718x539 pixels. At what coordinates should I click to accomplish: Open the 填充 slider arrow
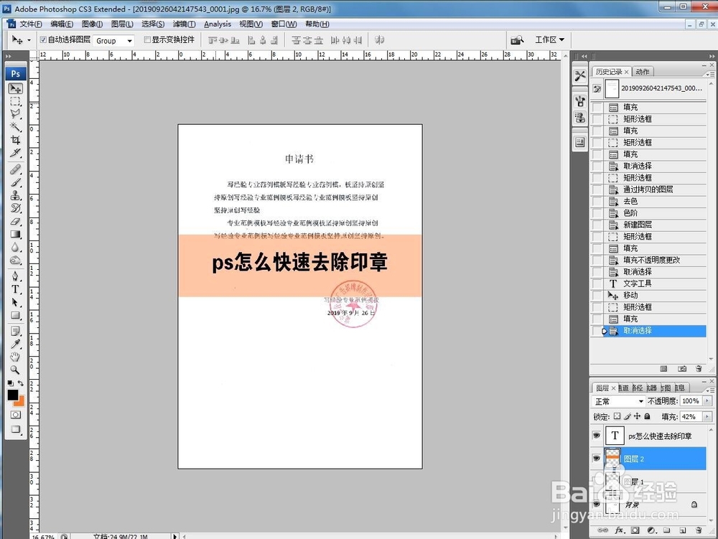(x=707, y=416)
